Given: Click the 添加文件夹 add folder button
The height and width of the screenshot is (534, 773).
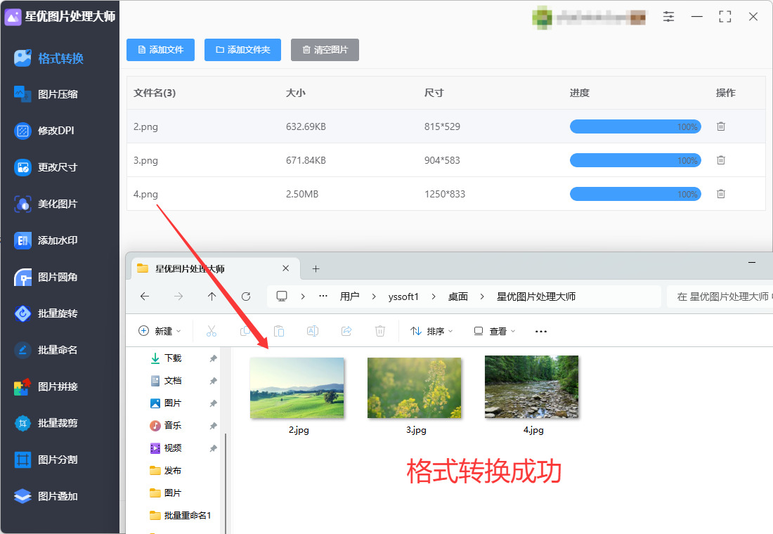Looking at the screenshot, I should [x=242, y=50].
